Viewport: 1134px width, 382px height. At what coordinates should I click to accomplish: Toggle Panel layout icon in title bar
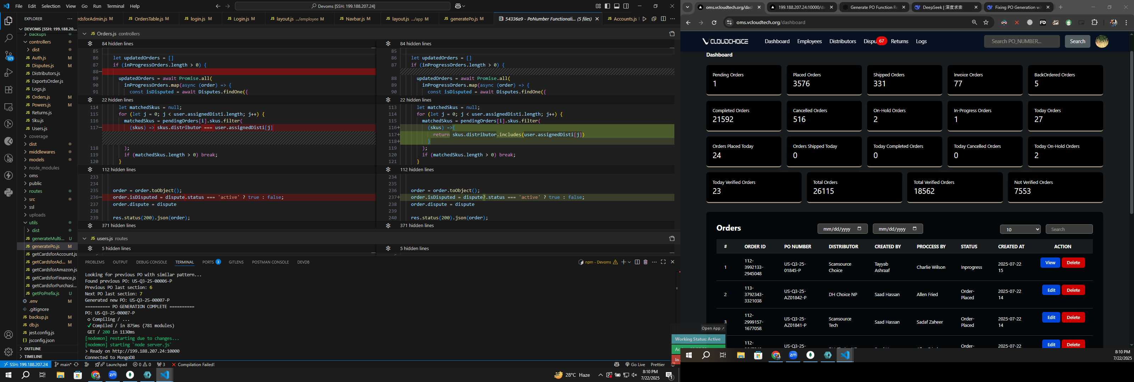coord(617,6)
